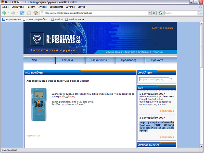
Task: Expand the address bar URL dropdown
Action: tap(150, 13)
